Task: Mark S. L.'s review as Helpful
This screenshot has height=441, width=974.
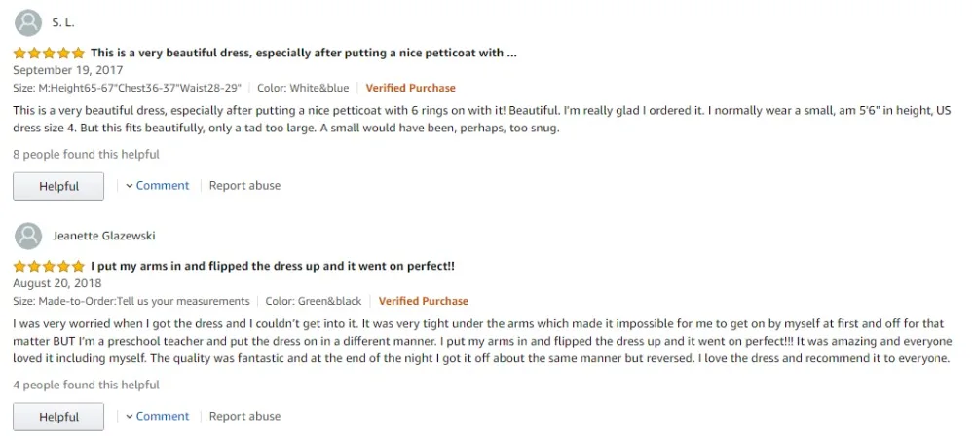Action: 58,186
